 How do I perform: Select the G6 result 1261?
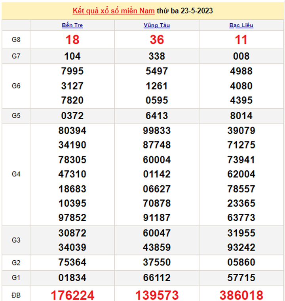[157, 86]
